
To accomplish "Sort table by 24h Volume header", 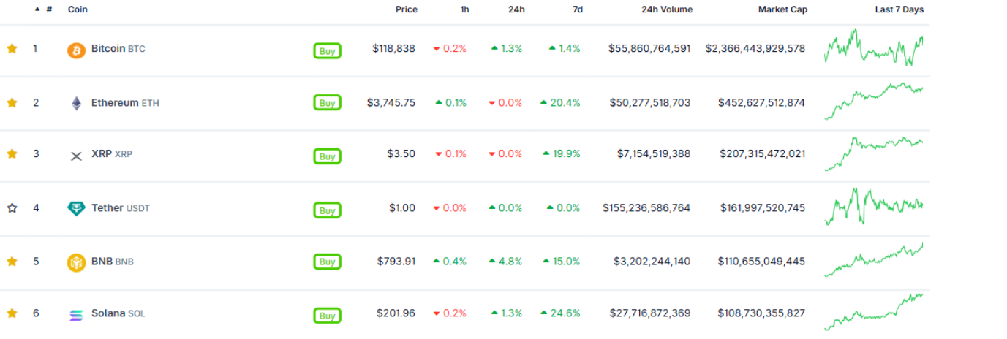I will 666,9.
